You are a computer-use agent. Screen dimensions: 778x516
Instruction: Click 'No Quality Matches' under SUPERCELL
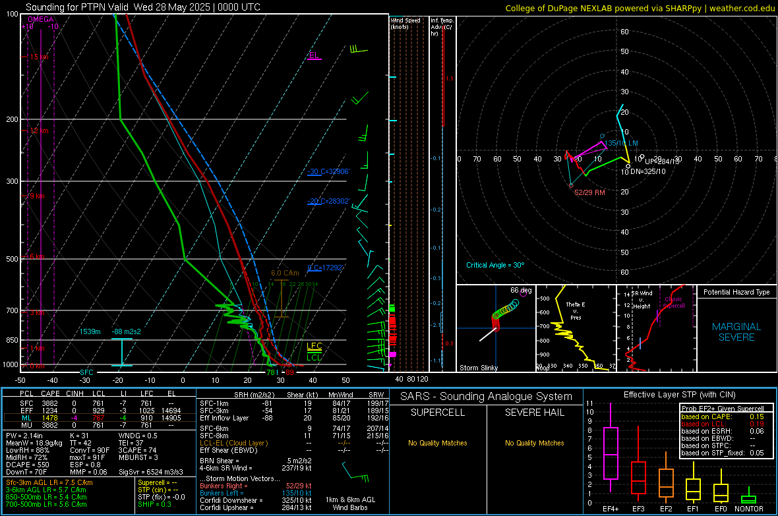click(x=438, y=443)
